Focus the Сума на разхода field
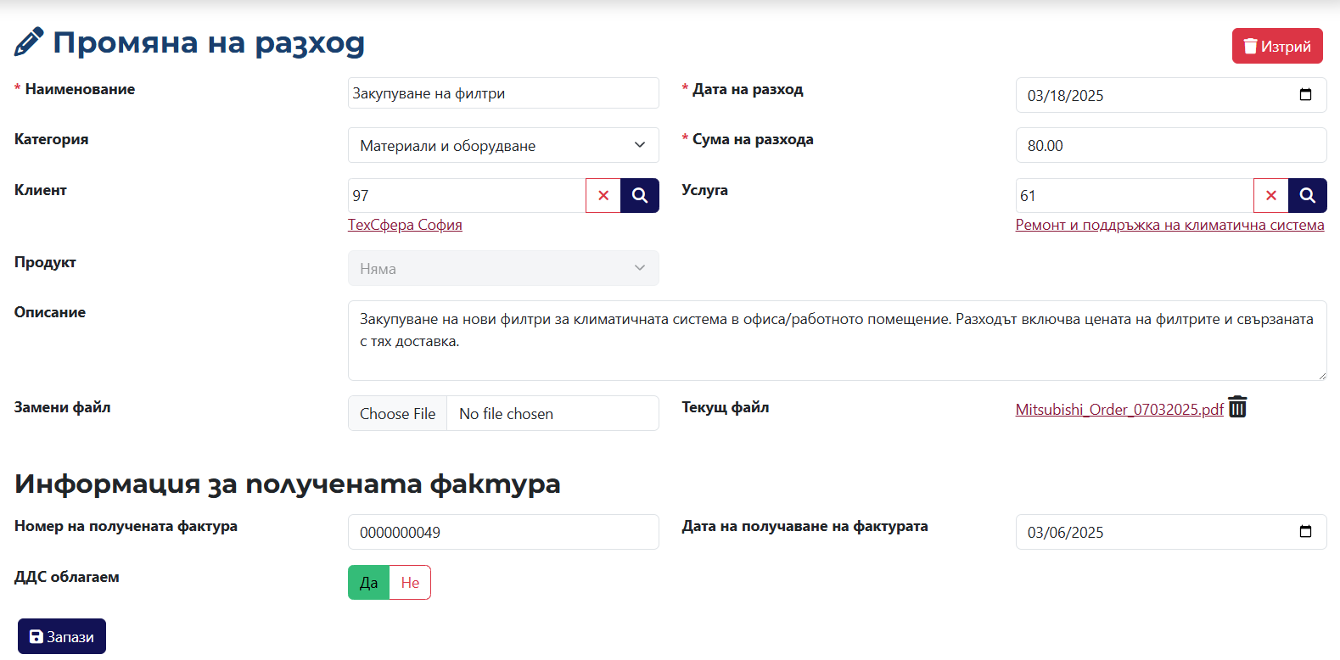The width and height of the screenshot is (1340, 660). (x=1171, y=145)
